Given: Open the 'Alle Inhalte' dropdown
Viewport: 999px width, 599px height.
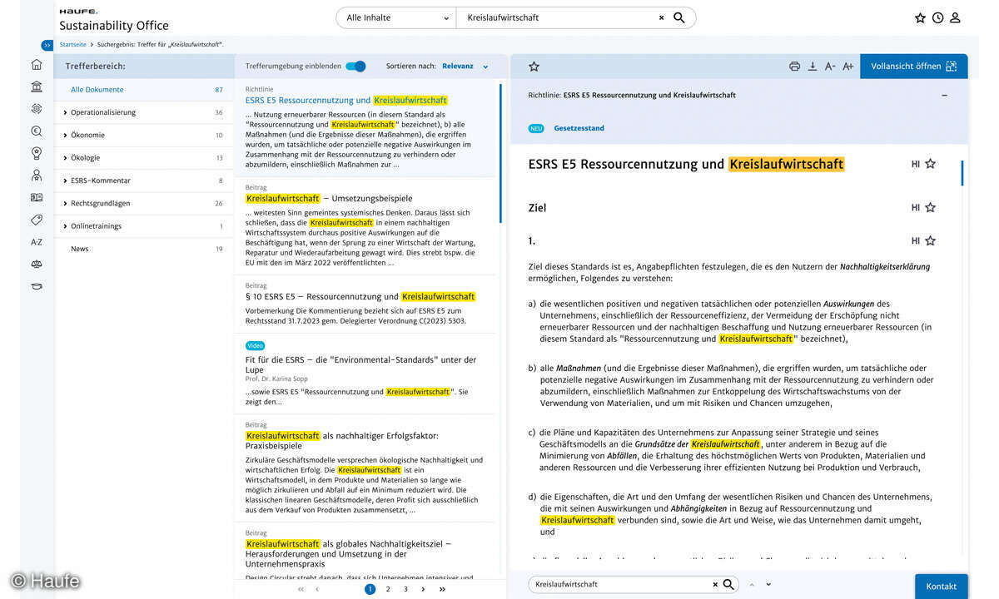Looking at the screenshot, I should pyautogui.click(x=396, y=17).
